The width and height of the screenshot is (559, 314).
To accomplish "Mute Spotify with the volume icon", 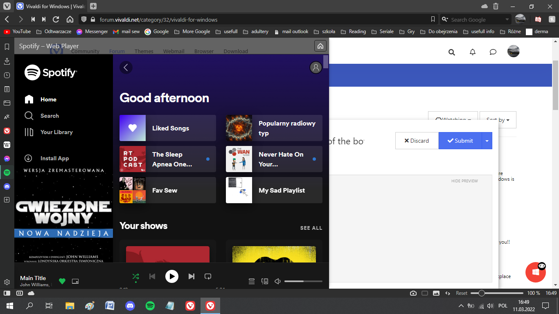I will (x=277, y=281).
